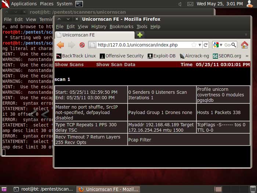Click the user status icon in the panel
The height and width of the screenshot is (193, 257).
[x=250, y=4]
